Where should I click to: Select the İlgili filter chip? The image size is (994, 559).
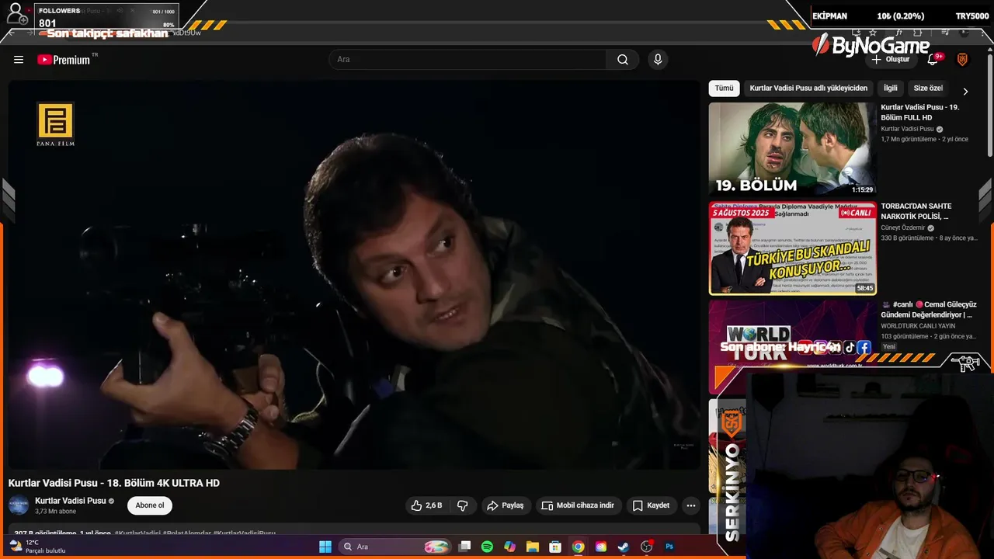(x=890, y=89)
